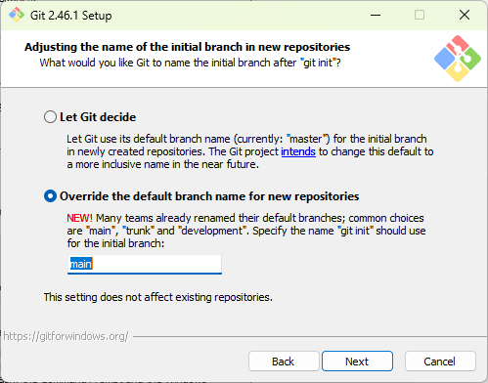The height and width of the screenshot is (383, 488).
Task: Click the Git icon in title bar
Action: tap(17, 15)
